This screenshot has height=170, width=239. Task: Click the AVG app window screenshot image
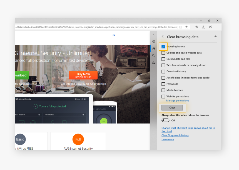tap(52, 110)
